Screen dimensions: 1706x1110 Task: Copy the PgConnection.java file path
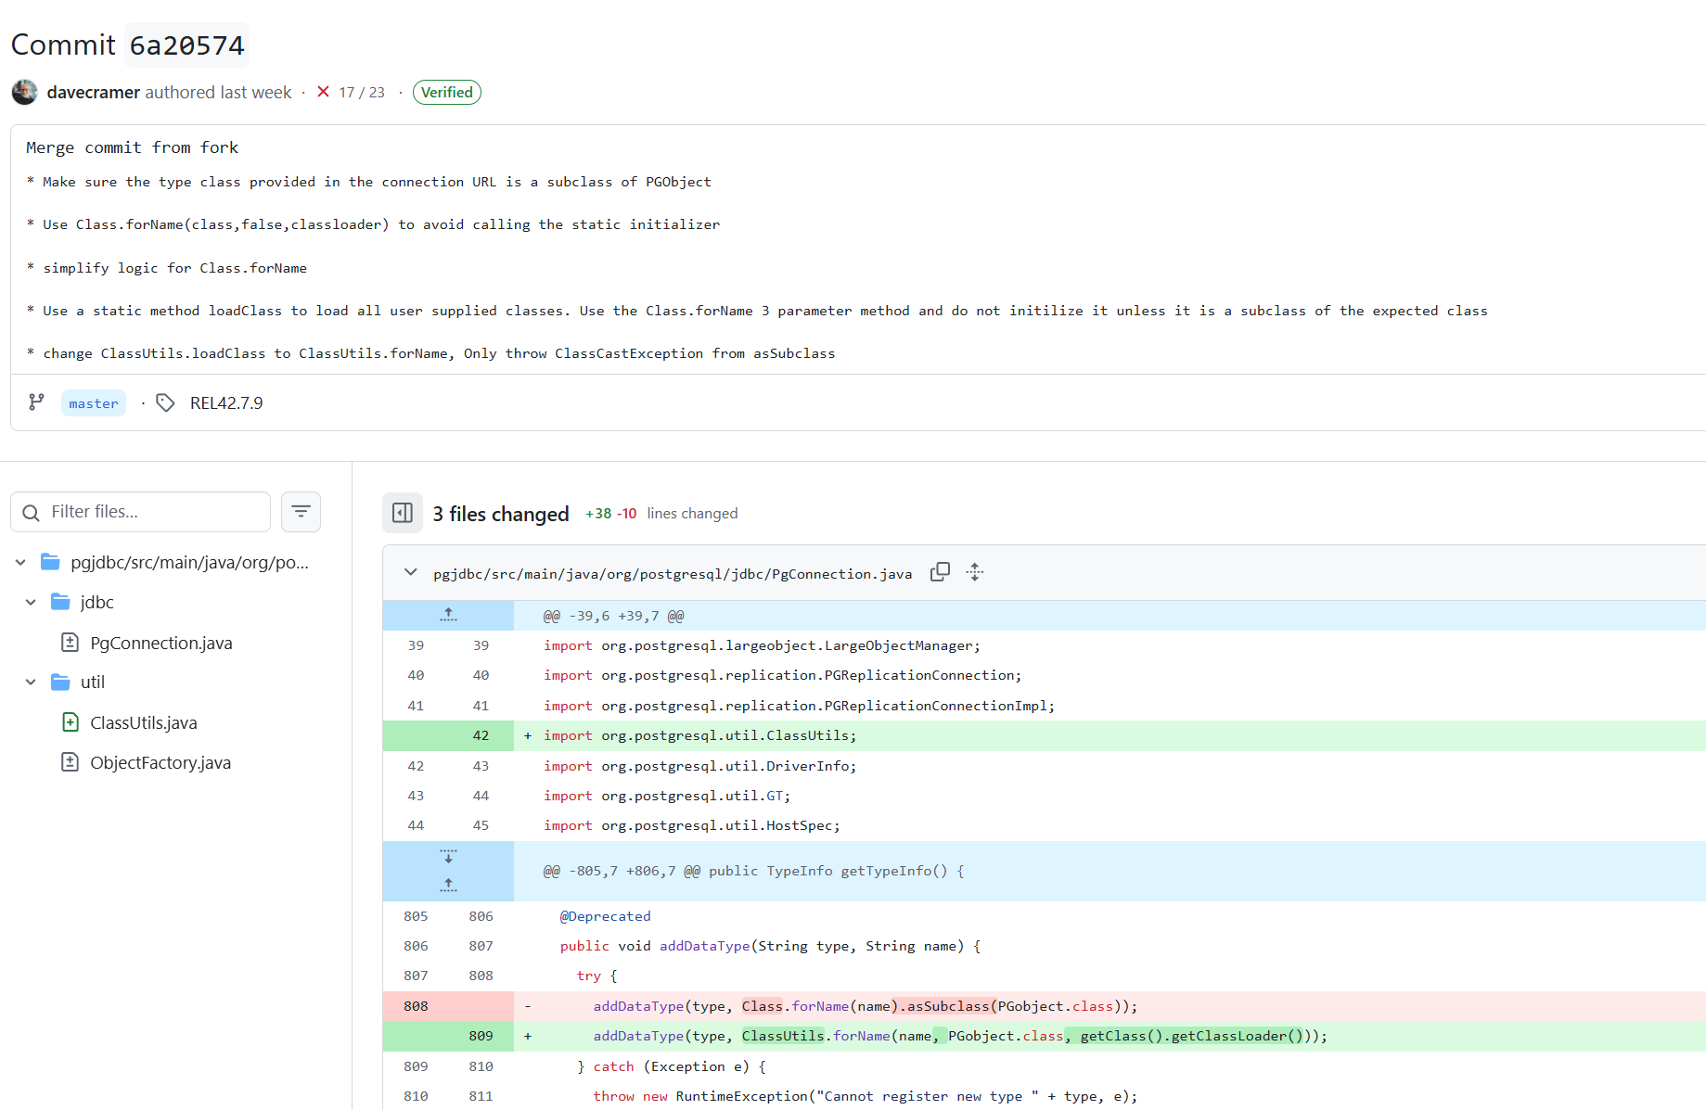coord(940,572)
